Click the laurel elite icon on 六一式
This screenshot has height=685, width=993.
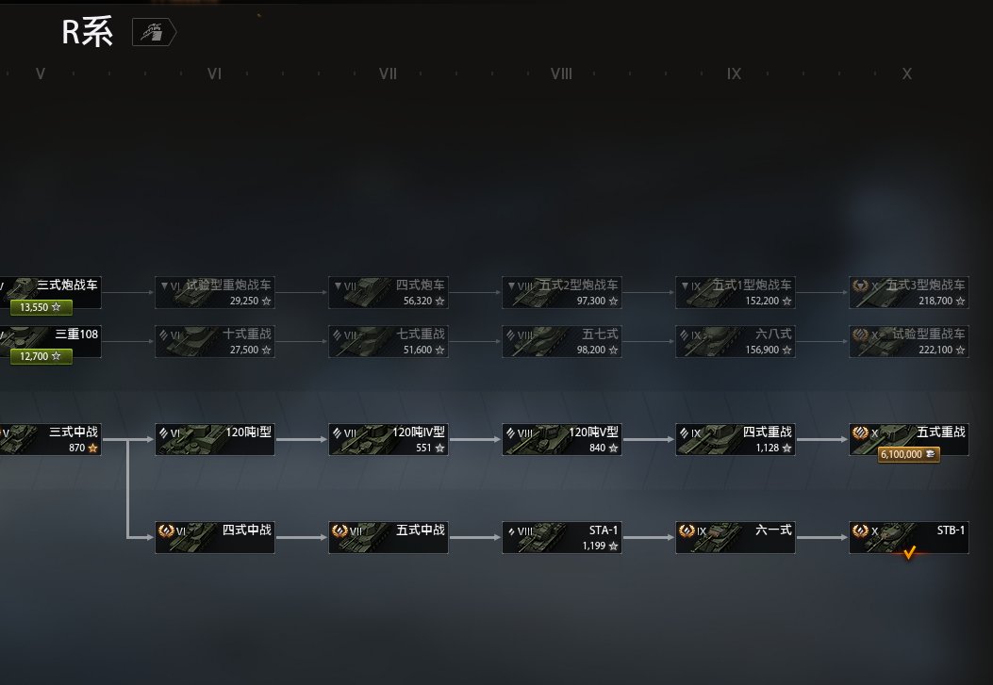tap(687, 530)
